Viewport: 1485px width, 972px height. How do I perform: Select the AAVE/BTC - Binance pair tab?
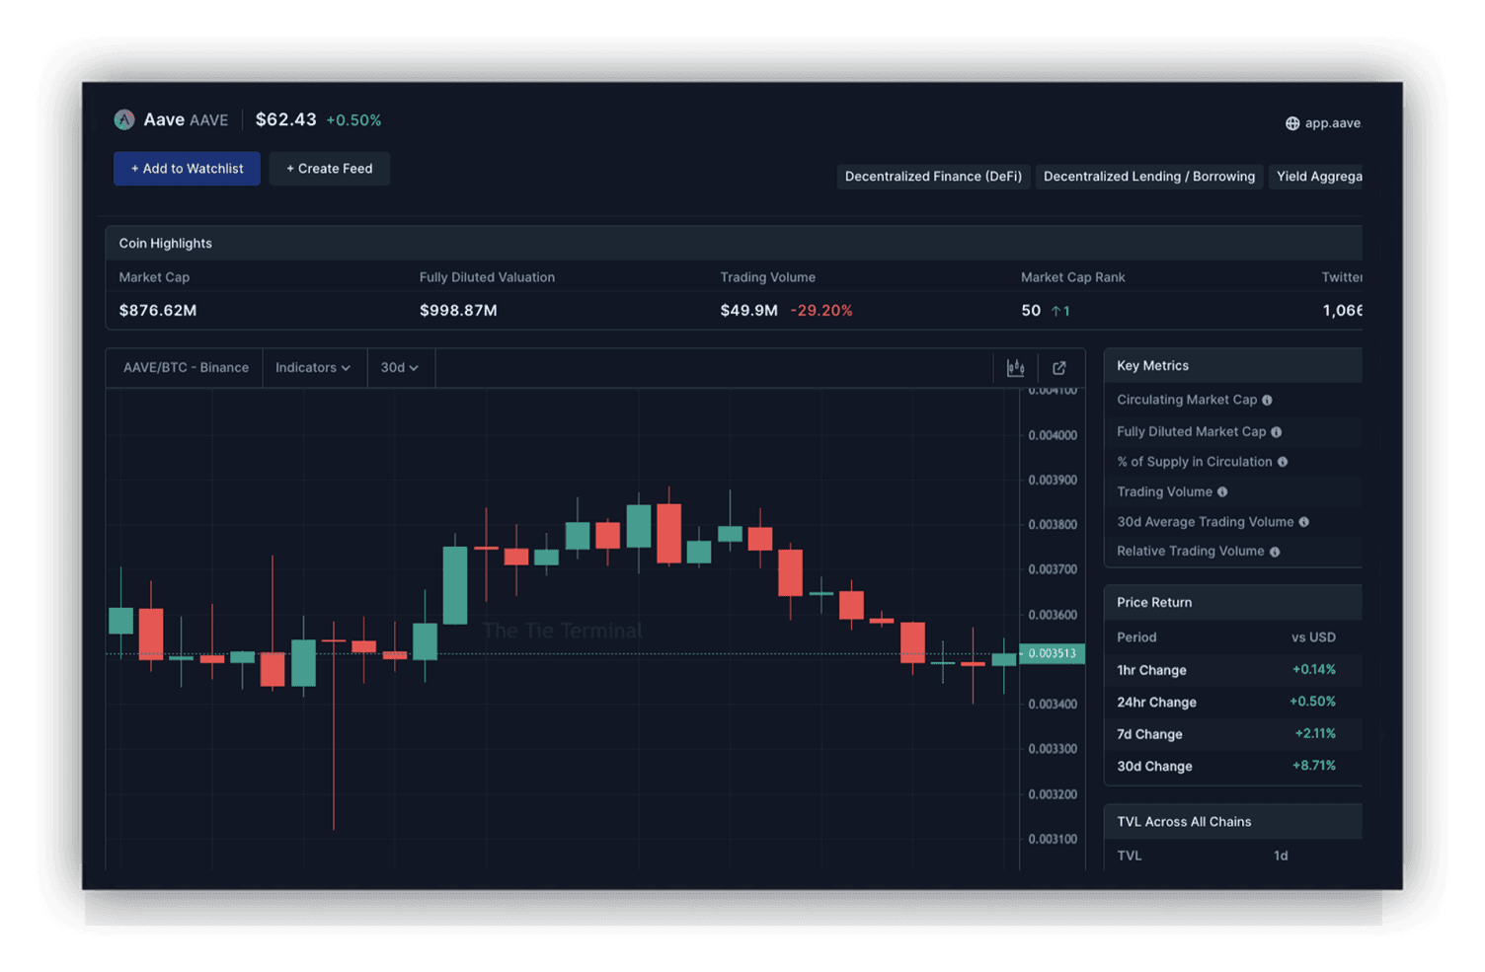point(186,368)
